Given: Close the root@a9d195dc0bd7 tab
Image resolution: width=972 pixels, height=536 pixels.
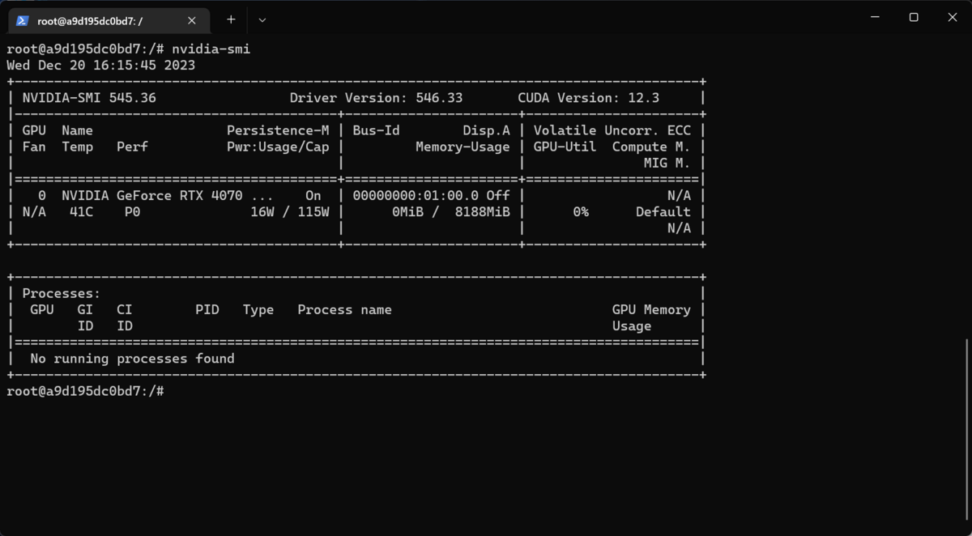Looking at the screenshot, I should click(x=191, y=20).
